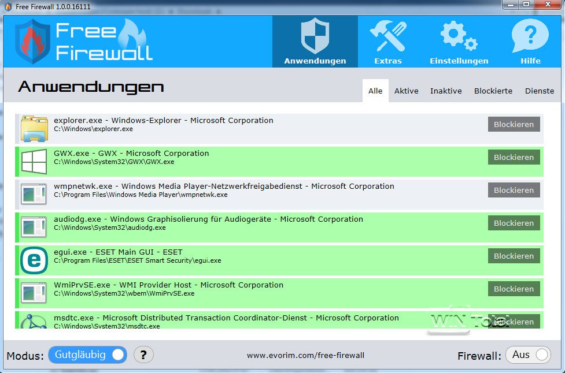Switch to the Inaktive tab
Viewport: 565px width, 373px height.
(446, 91)
